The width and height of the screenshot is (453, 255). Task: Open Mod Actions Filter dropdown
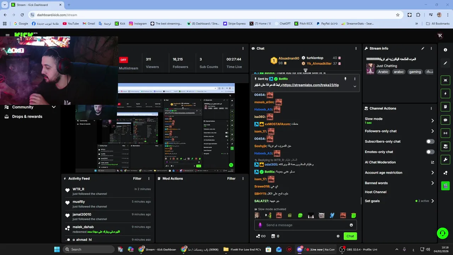point(231,178)
